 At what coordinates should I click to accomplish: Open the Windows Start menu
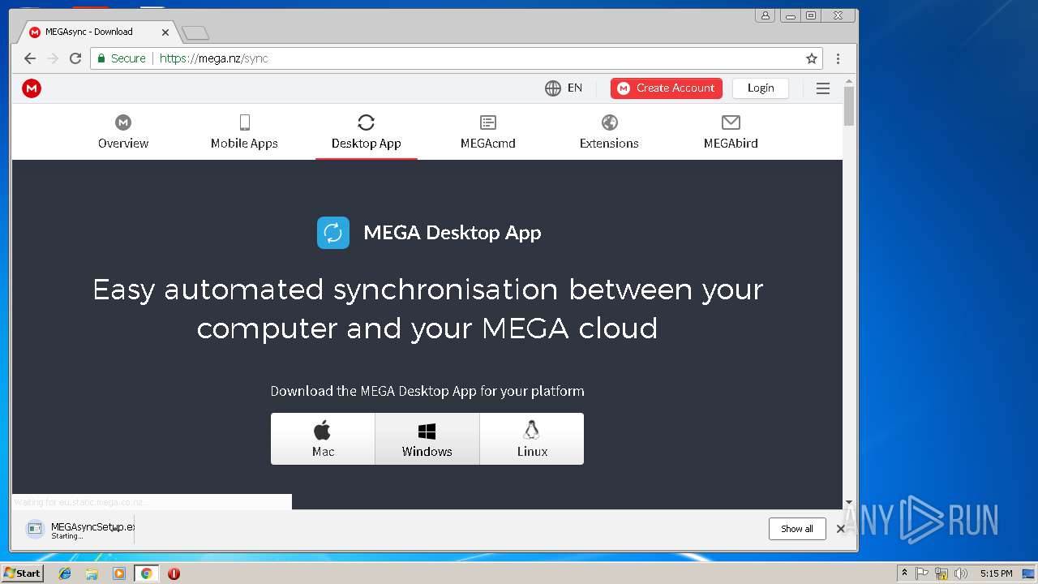(x=22, y=573)
